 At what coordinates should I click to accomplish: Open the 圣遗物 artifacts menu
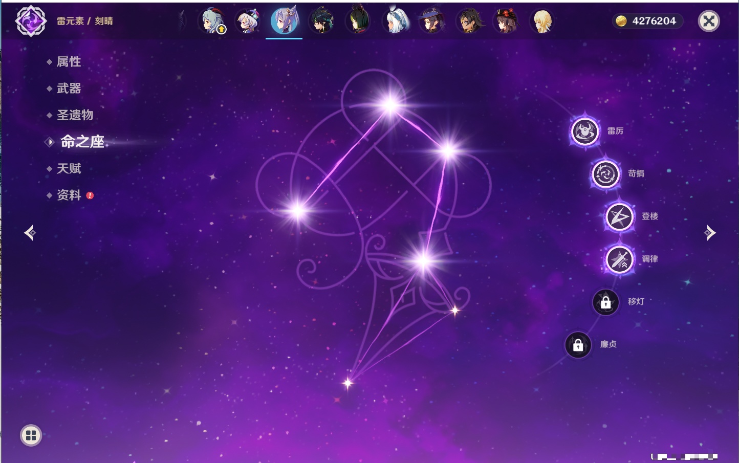pos(75,115)
